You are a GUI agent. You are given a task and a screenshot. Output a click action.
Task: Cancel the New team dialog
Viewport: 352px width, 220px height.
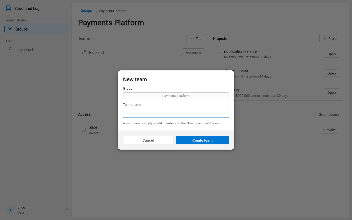[148, 140]
